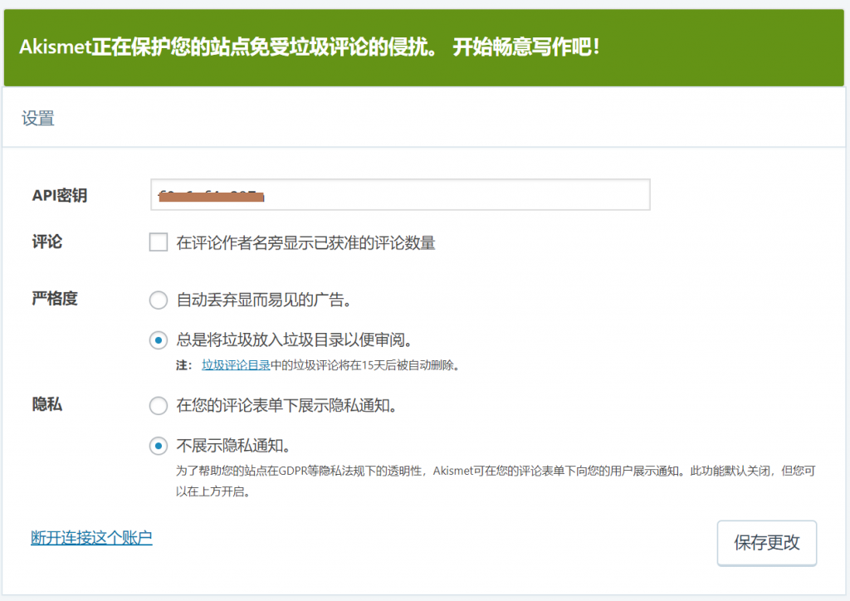The image size is (850, 601).
Task: Select 不展示隐私通知 privacy option
Action: coord(158,446)
